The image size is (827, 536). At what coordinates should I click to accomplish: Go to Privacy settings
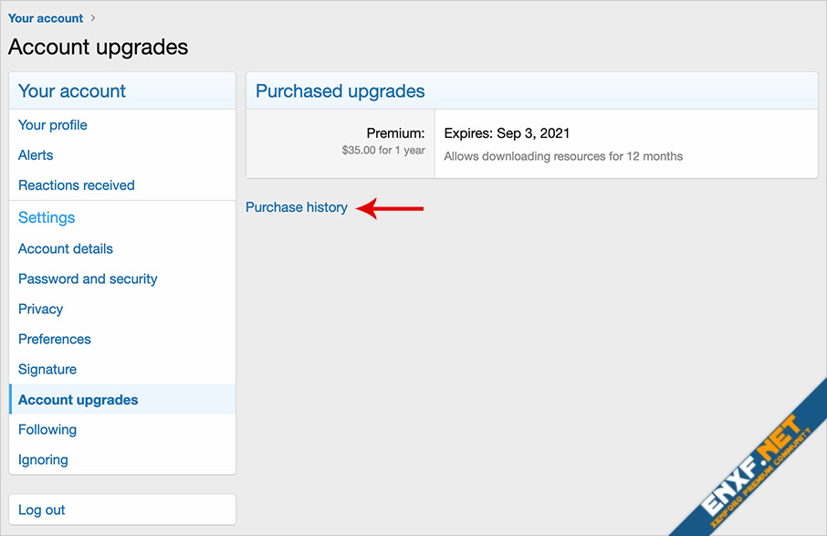coord(41,309)
